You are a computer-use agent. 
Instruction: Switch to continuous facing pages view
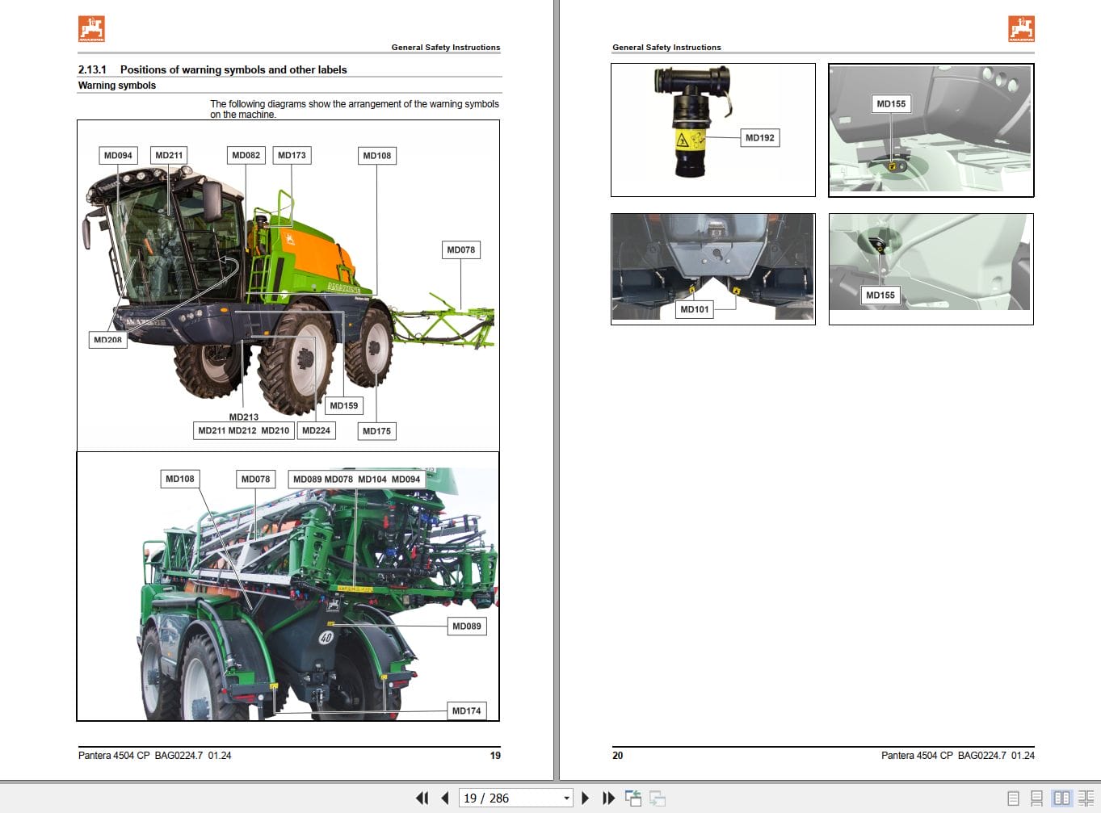click(1086, 798)
